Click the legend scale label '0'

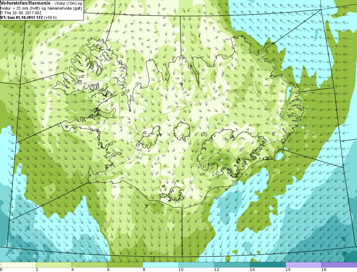click(1, 270)
